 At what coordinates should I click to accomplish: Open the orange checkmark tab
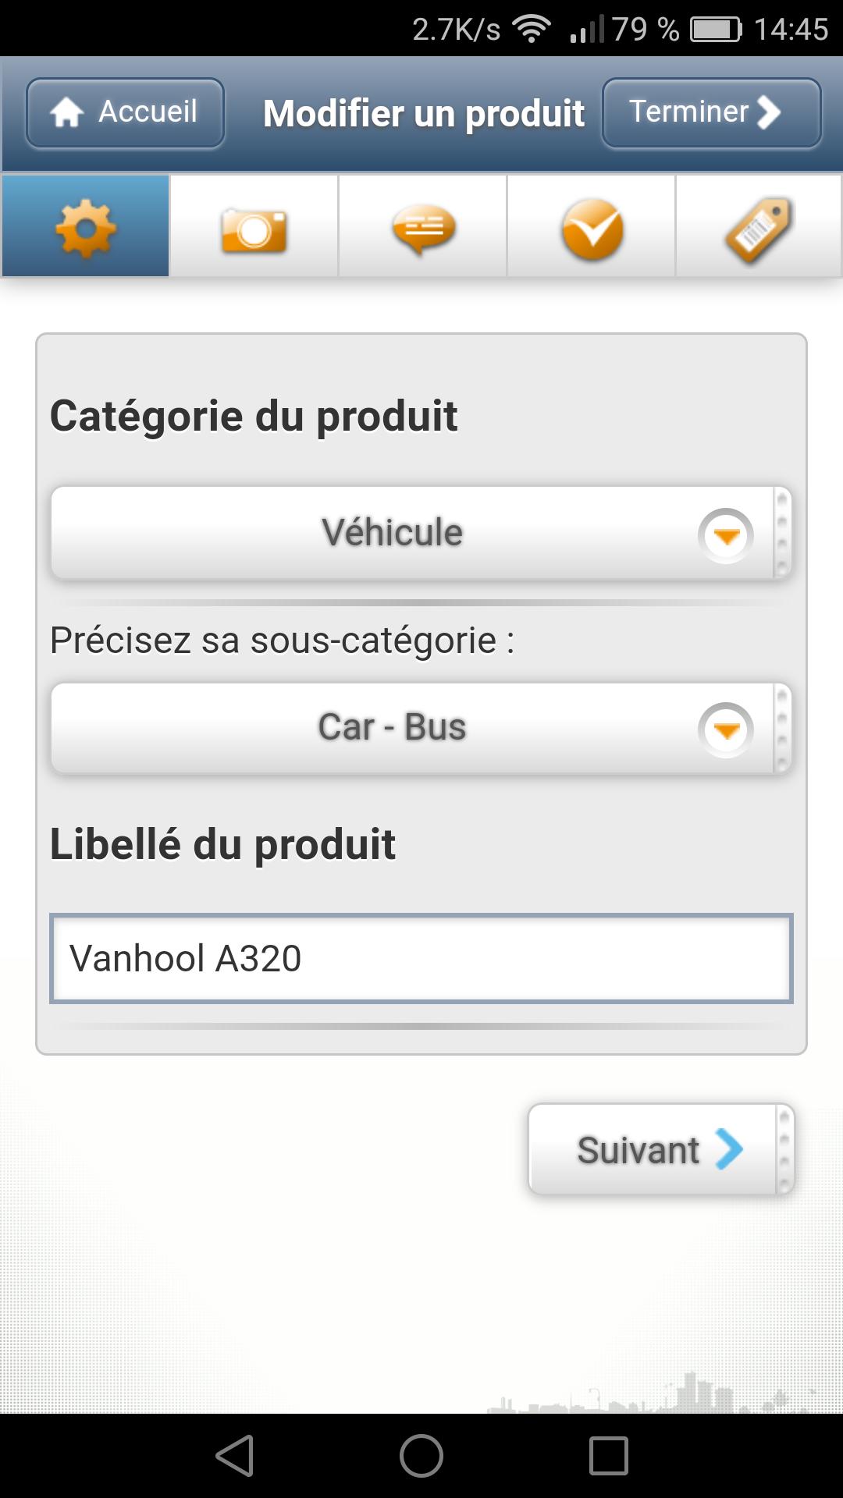(592, 229)
